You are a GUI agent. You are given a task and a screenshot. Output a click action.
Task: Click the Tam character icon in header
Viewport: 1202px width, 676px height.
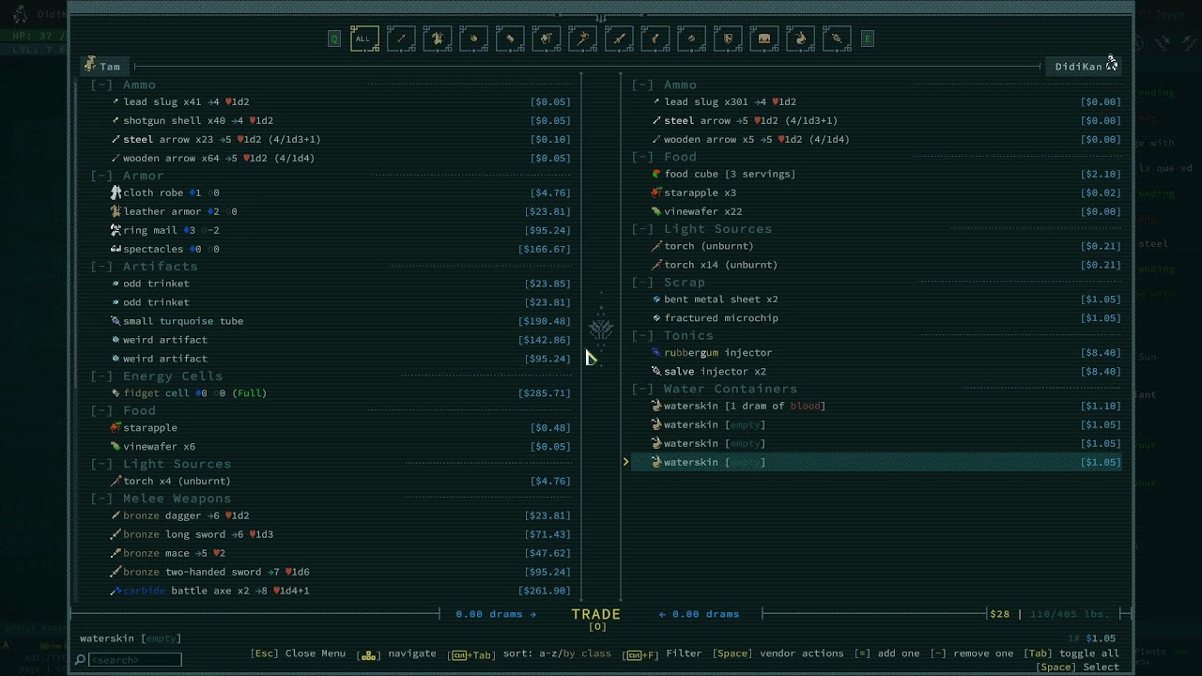(91, 65)
